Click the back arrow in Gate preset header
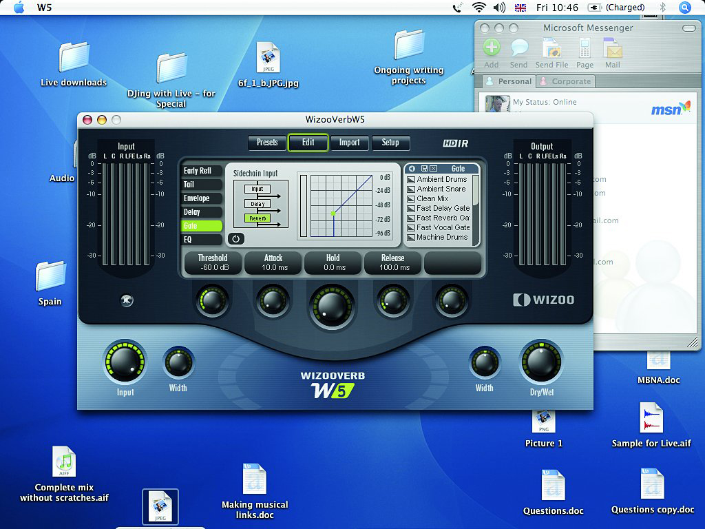This screenshot has width=705, height=529. (412, 169)
